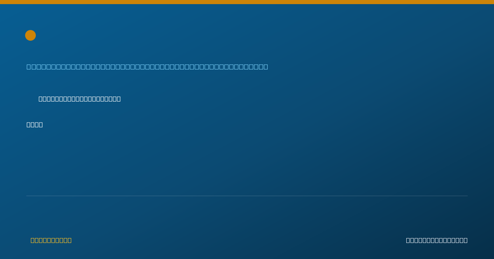
Task: Click the orange accent bar along the top edge
Action: pyautogui.click(x=247, y=2)
